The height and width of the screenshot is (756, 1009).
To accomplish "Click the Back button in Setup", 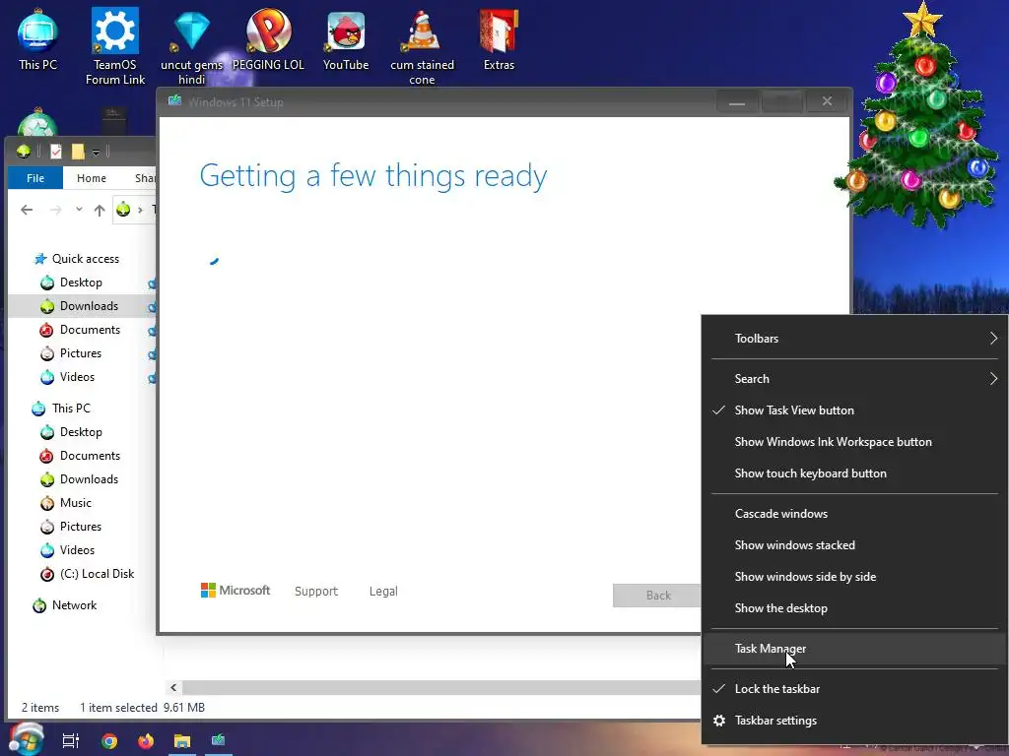I will (x=657, y=596).
